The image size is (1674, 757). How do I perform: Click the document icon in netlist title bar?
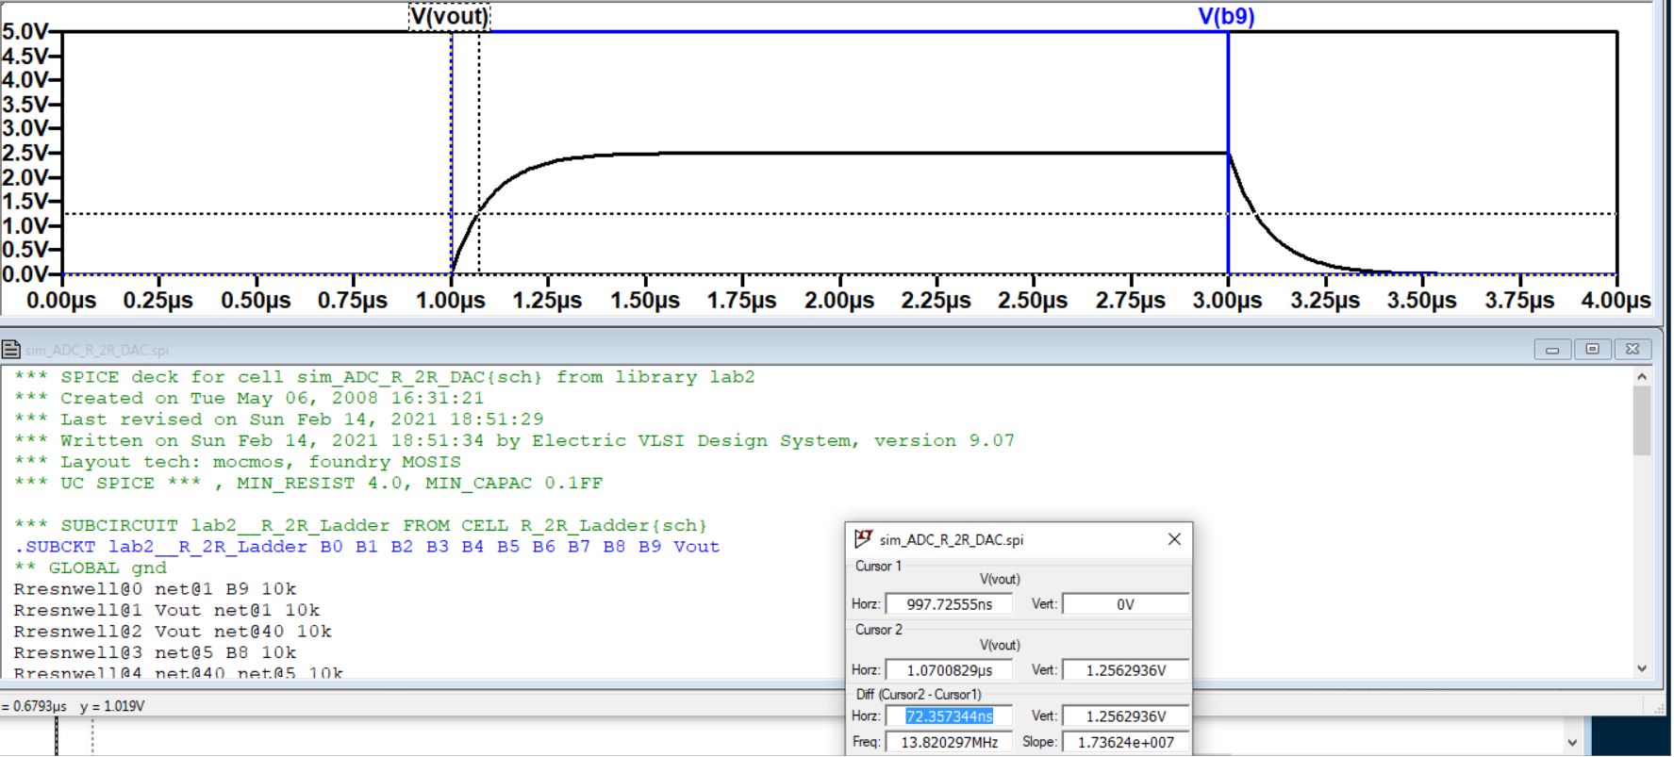tap(11, 351)
